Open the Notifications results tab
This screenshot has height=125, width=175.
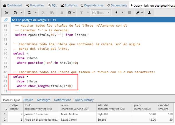pos(62,100)
